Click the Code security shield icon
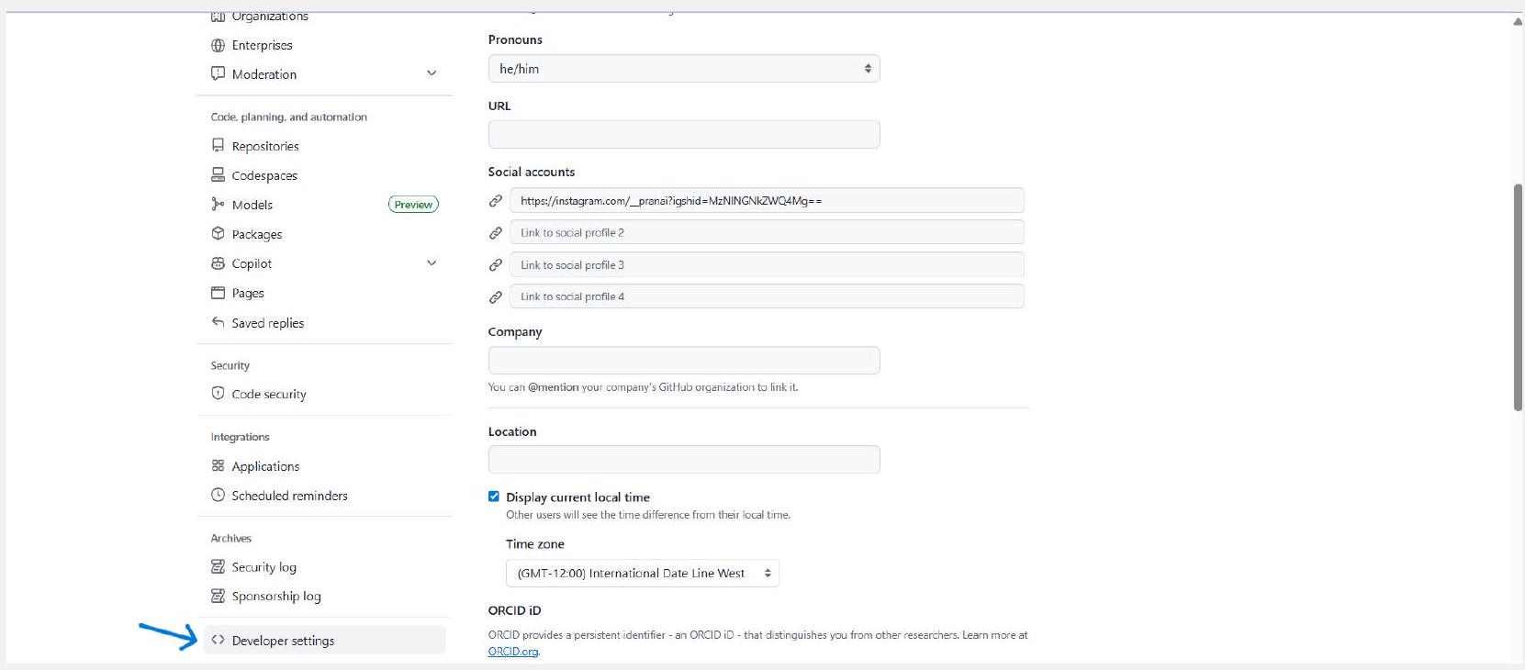This screenshot has width=1525, height=670. pos(218,393)
